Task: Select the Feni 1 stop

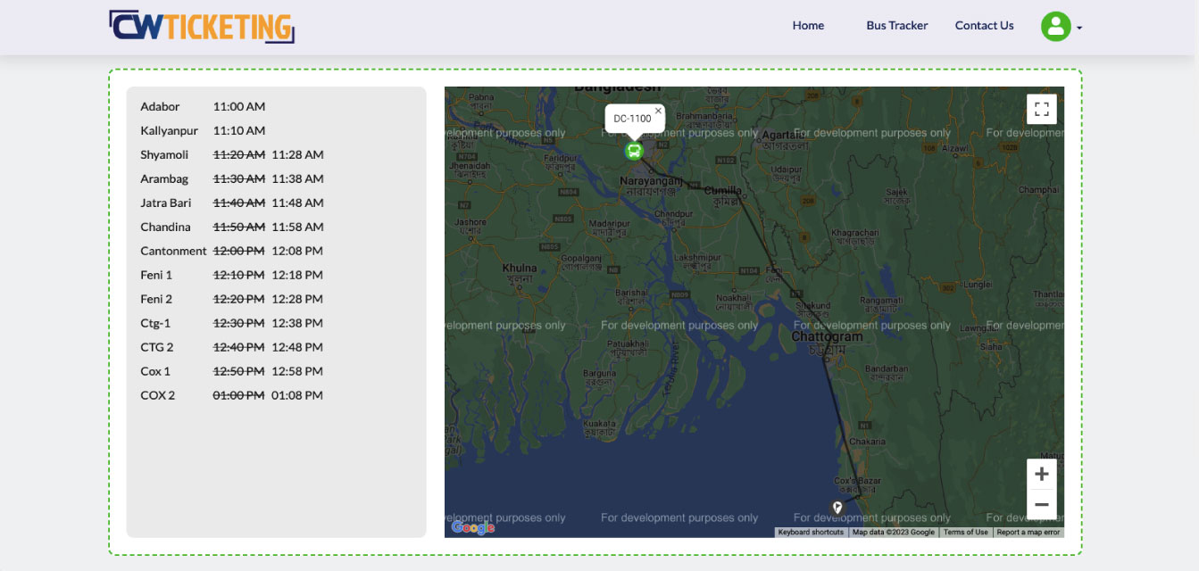Action: [156, 275]
